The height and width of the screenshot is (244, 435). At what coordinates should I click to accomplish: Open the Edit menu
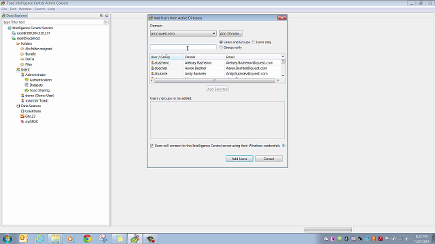(13, 9)
